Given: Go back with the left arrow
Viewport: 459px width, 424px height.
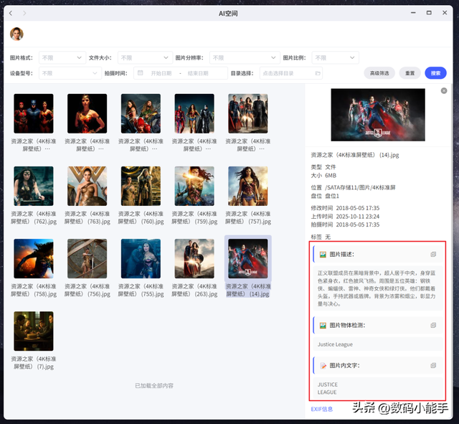Looking at the screenshot, I should coord(11,13).
